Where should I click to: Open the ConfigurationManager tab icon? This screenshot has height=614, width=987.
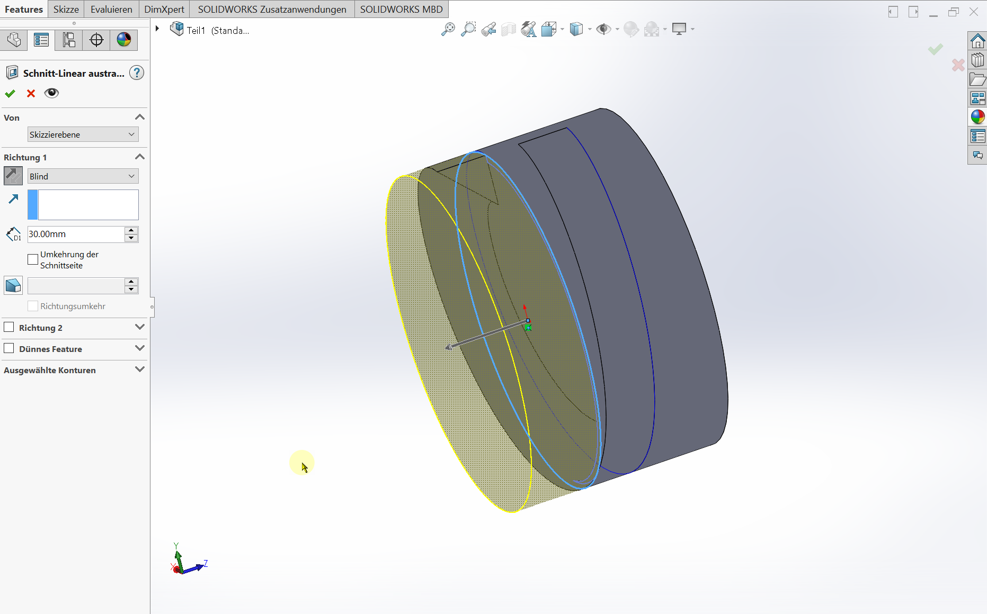point(69,40)
